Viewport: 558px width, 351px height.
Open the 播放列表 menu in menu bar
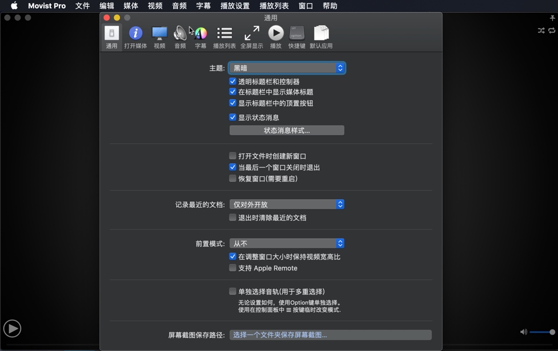pos(274,6)
